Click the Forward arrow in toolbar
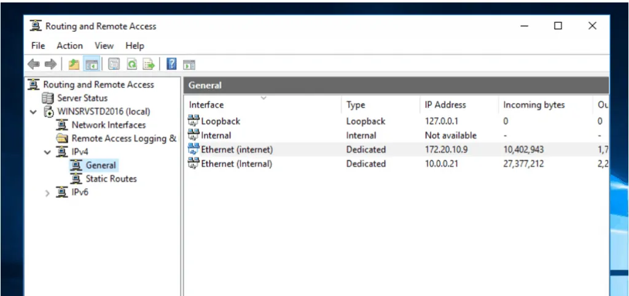The image size is (629, 296). click(50, 64)
